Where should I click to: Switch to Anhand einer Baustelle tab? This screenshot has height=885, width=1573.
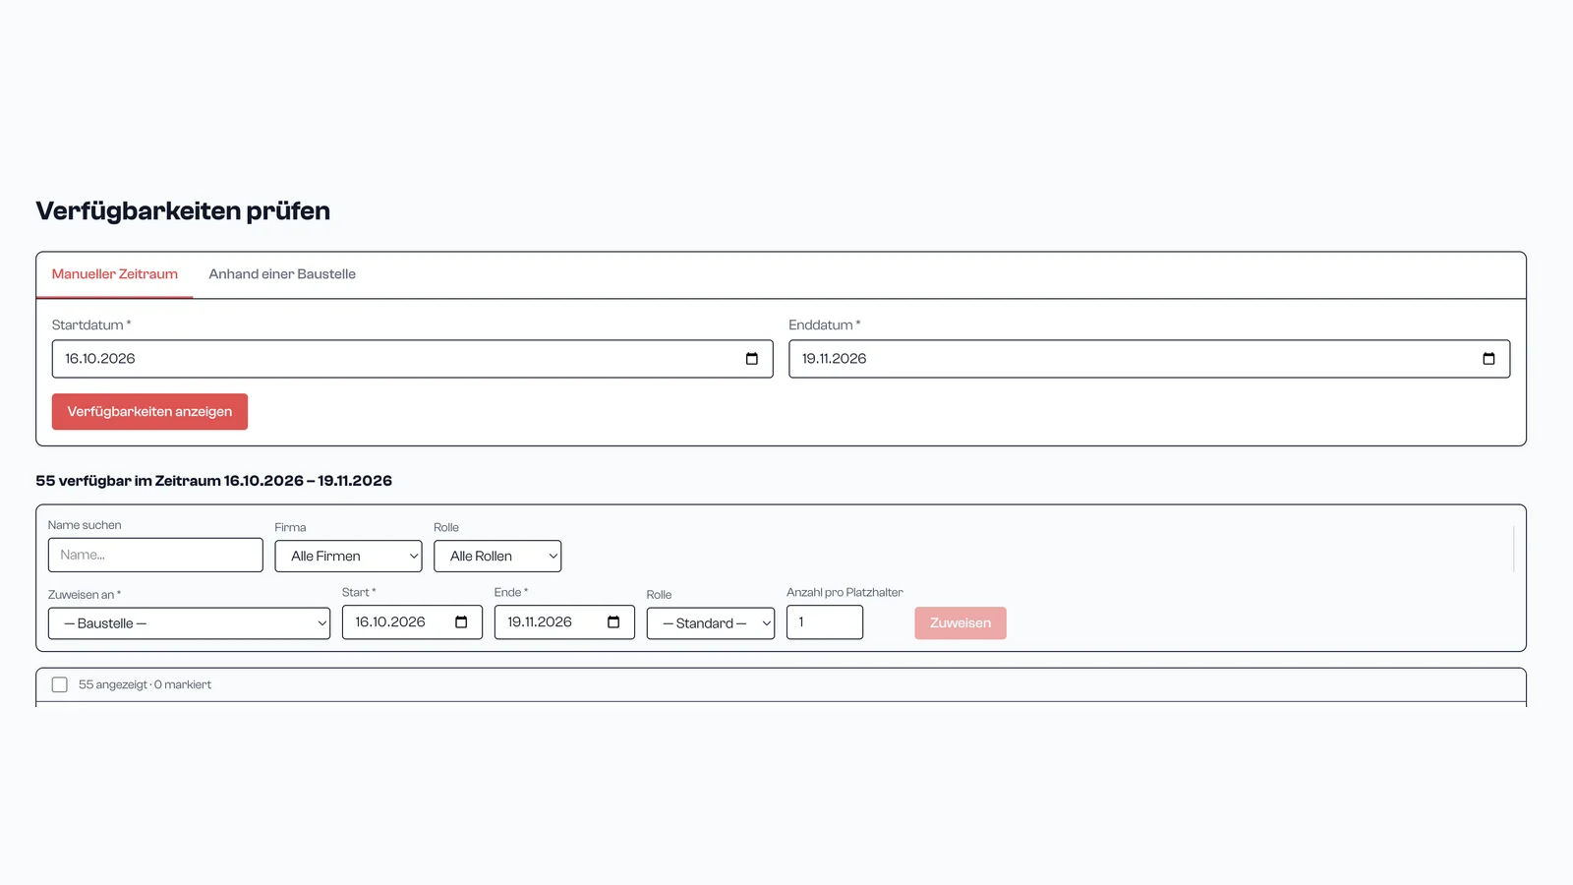coord(282,274)
